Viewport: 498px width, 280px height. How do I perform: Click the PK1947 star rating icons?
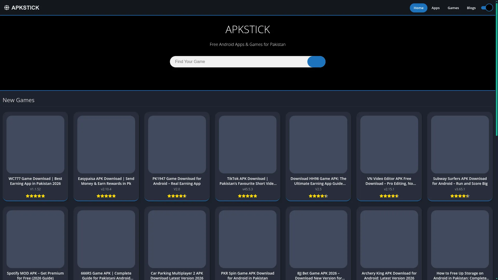pos(177,196)
